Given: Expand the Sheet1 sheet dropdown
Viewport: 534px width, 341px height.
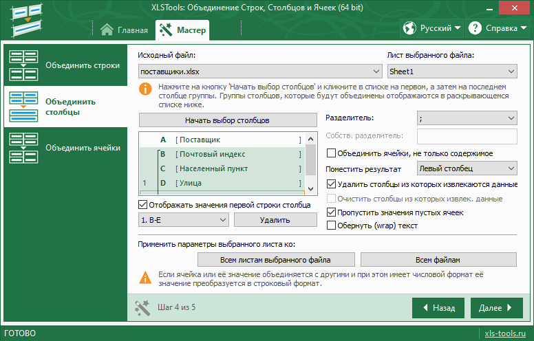Looking at the screenshot, I should pyautogui.click(x=451, y=71).
